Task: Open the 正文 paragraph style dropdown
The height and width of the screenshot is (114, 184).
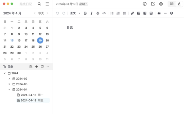Action: 75,13
